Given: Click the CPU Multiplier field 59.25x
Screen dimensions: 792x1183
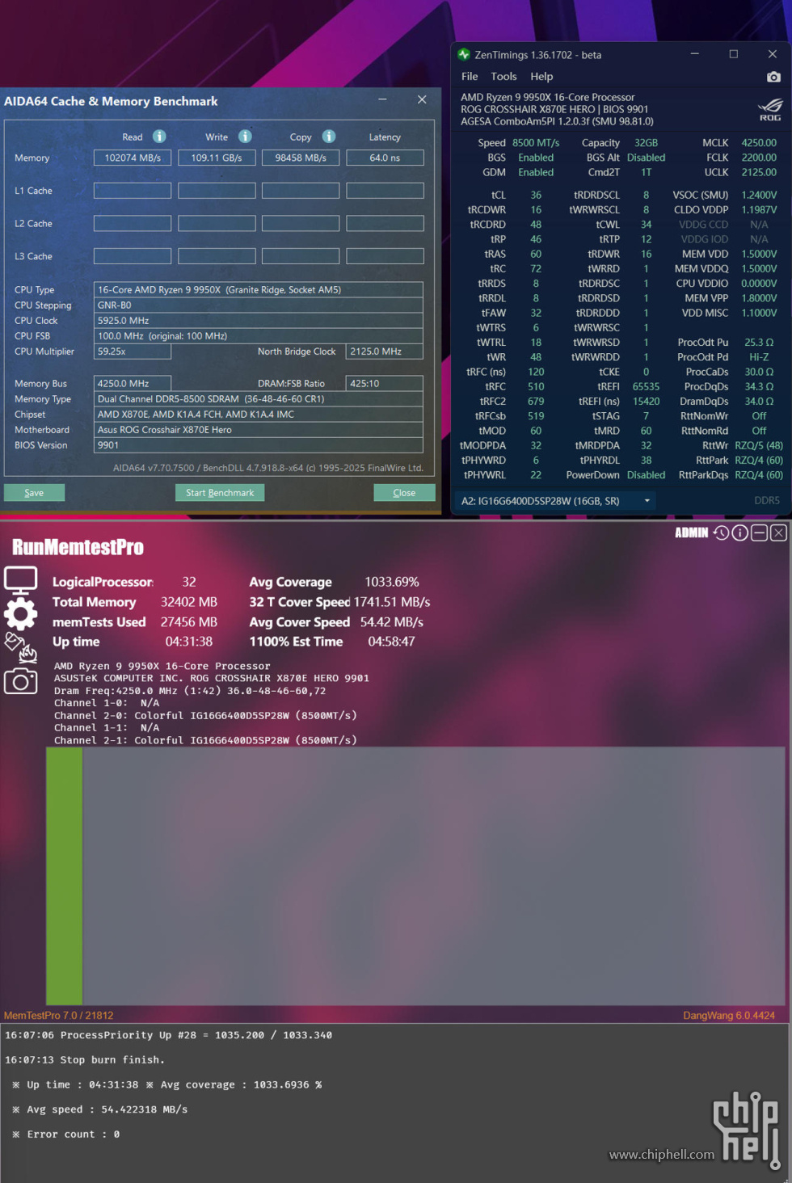Looking at the screenshot, I should tap(133, 352).
